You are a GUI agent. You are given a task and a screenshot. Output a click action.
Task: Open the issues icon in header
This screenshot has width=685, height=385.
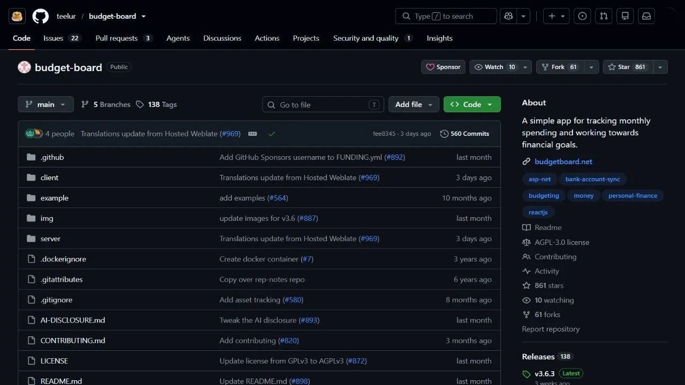click(x=582, y=16)
